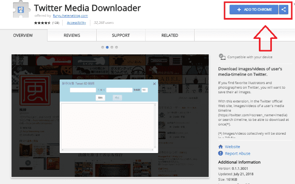
Task: Click the Additional Information heading
Action: (239, 162)
